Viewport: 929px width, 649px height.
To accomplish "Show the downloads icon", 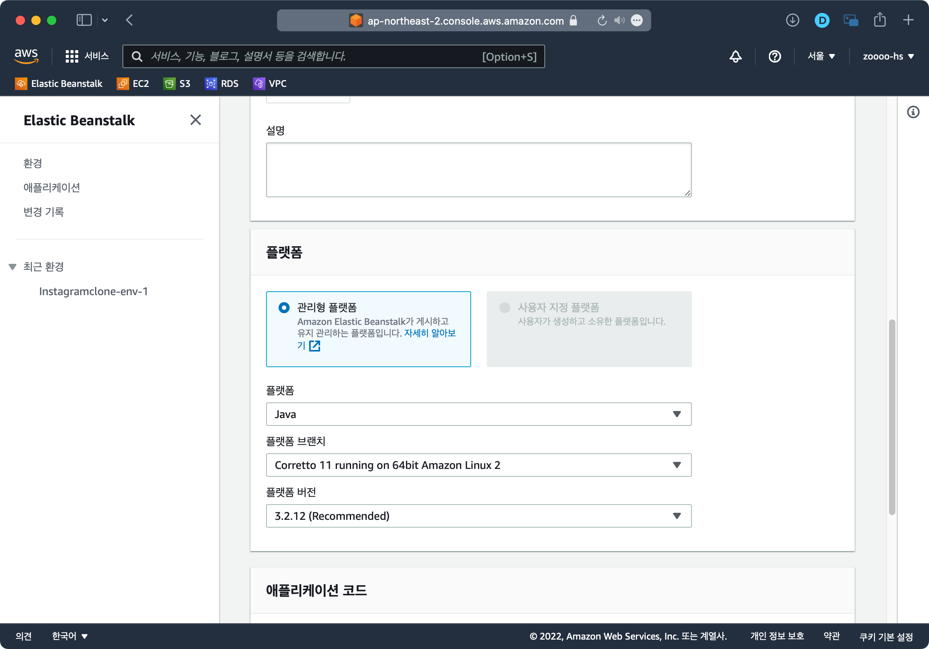I will [792, 20].
